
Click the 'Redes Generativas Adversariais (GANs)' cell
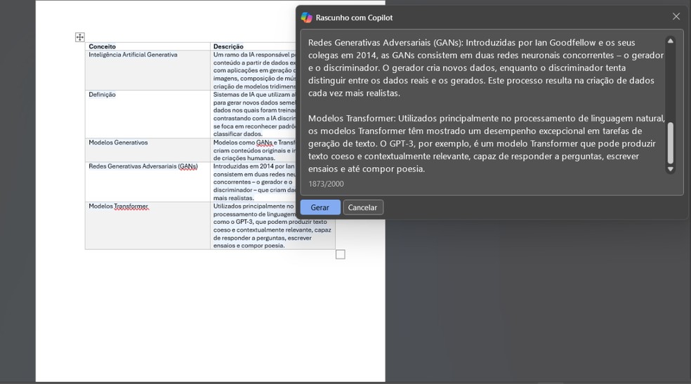pos(147,182)
